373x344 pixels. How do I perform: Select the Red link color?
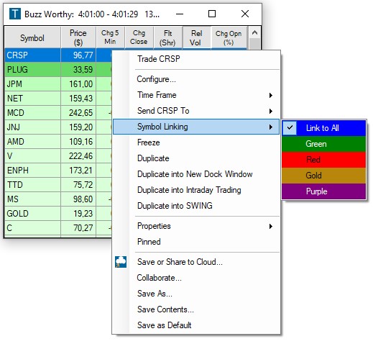click(x=324, y=160)
